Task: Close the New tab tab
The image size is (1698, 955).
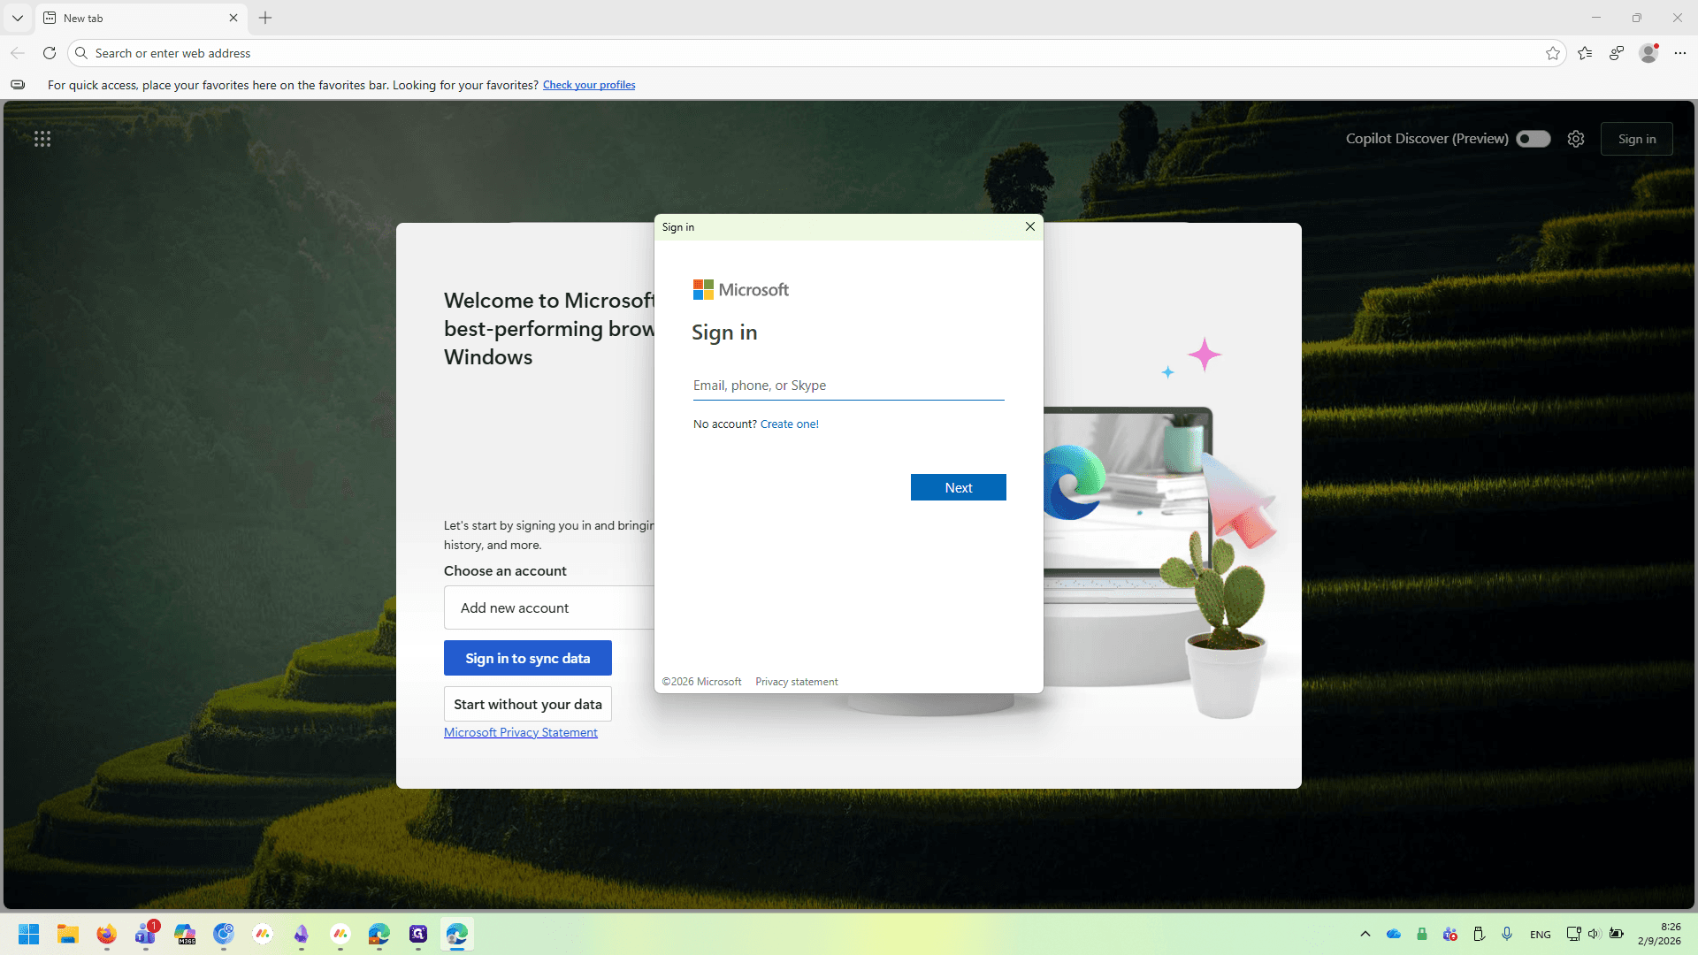Action: click(233, 18)
